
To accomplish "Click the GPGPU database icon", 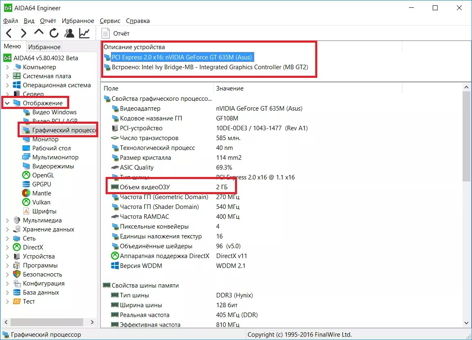I will 26,184.
